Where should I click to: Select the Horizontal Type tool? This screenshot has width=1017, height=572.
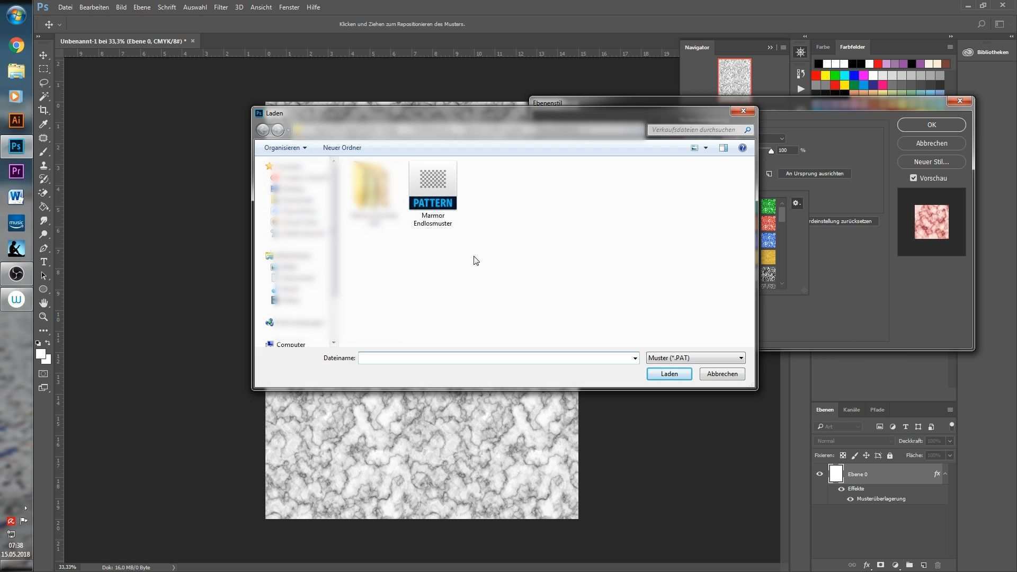tap(43, 262)
